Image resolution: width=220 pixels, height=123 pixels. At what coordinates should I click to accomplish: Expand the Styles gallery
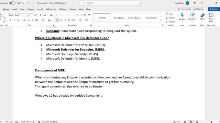pyautogui.click(x=161, y=21)
